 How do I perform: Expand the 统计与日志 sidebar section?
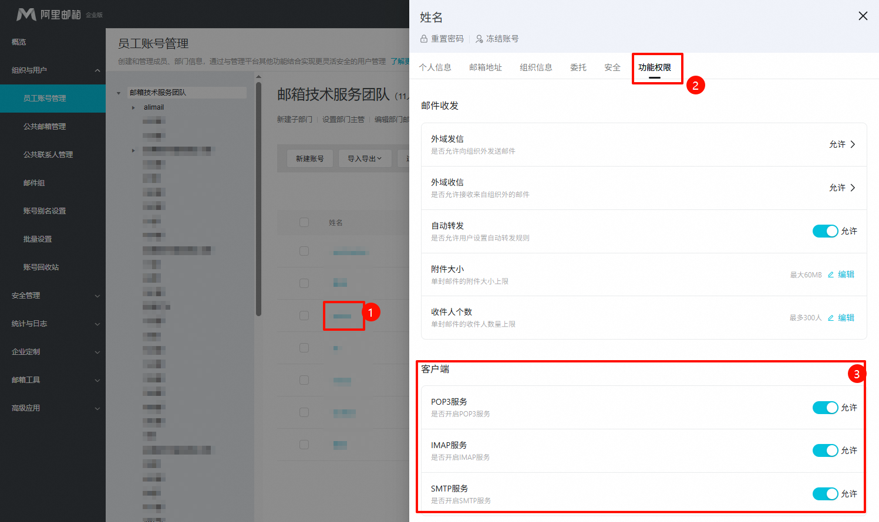(x=97, y=324)
